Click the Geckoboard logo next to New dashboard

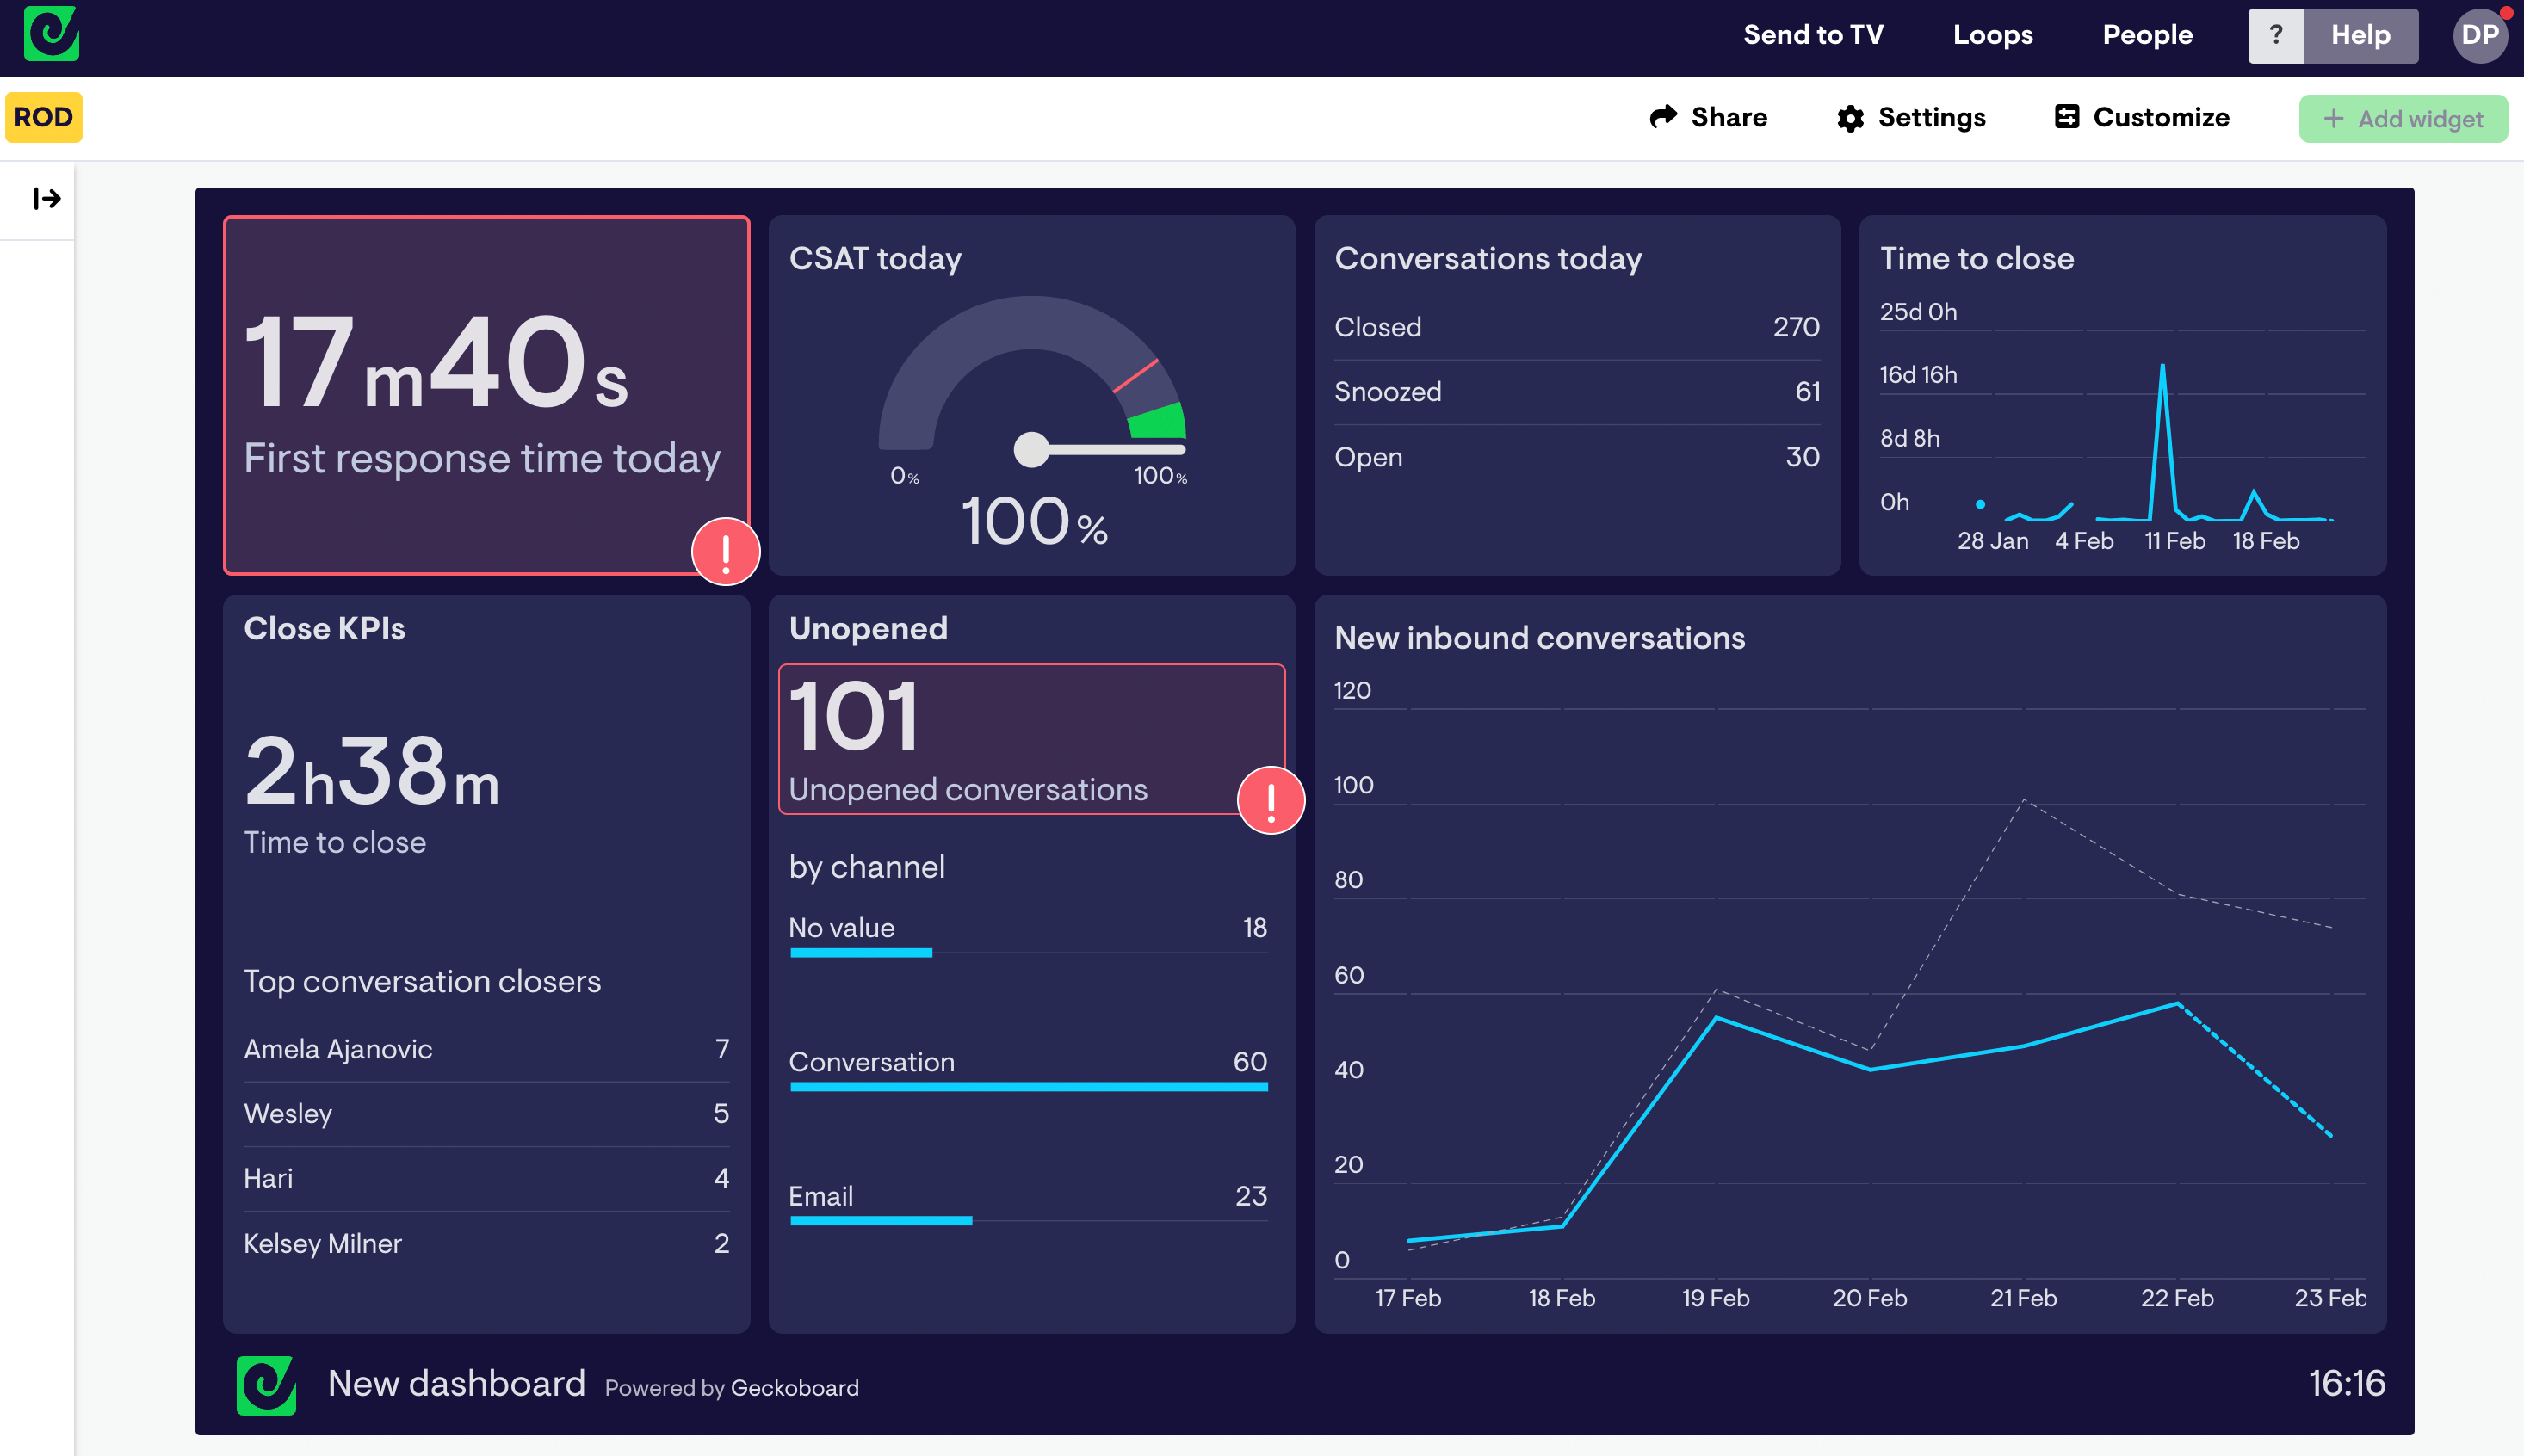[266, 1386]
